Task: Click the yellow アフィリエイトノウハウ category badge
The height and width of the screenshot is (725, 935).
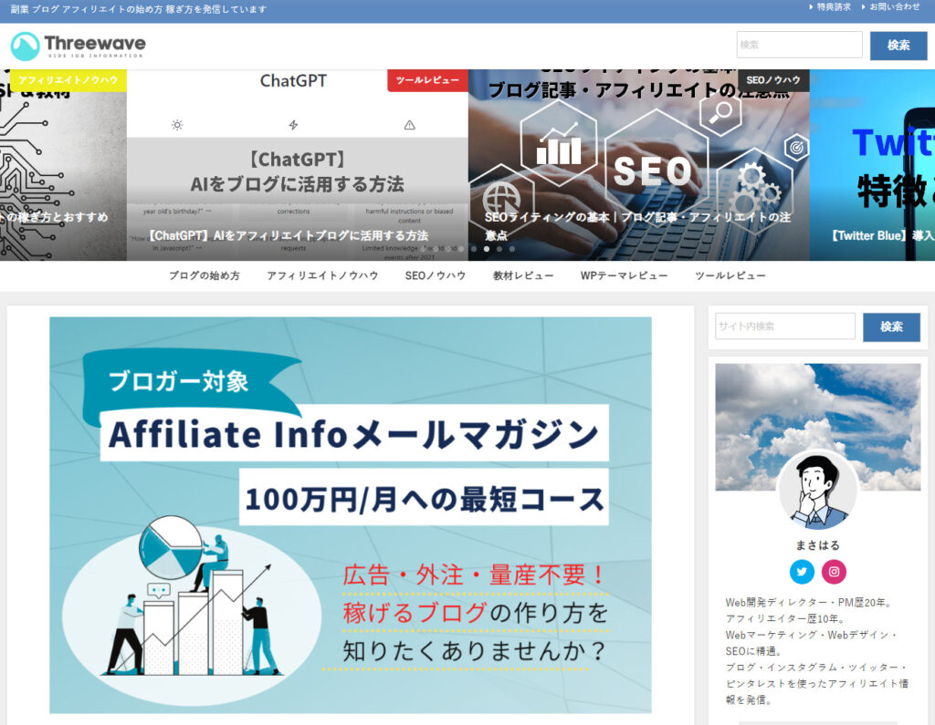Action: coord(68,80)
